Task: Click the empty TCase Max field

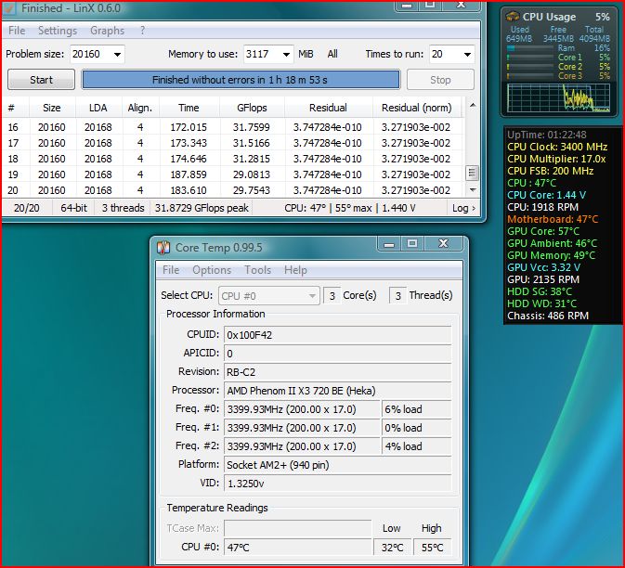Action: click(298, 529)
